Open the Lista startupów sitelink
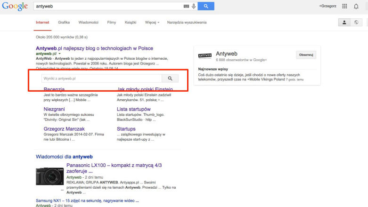This screenshot has height=207, width=368. tap(133, 109)
